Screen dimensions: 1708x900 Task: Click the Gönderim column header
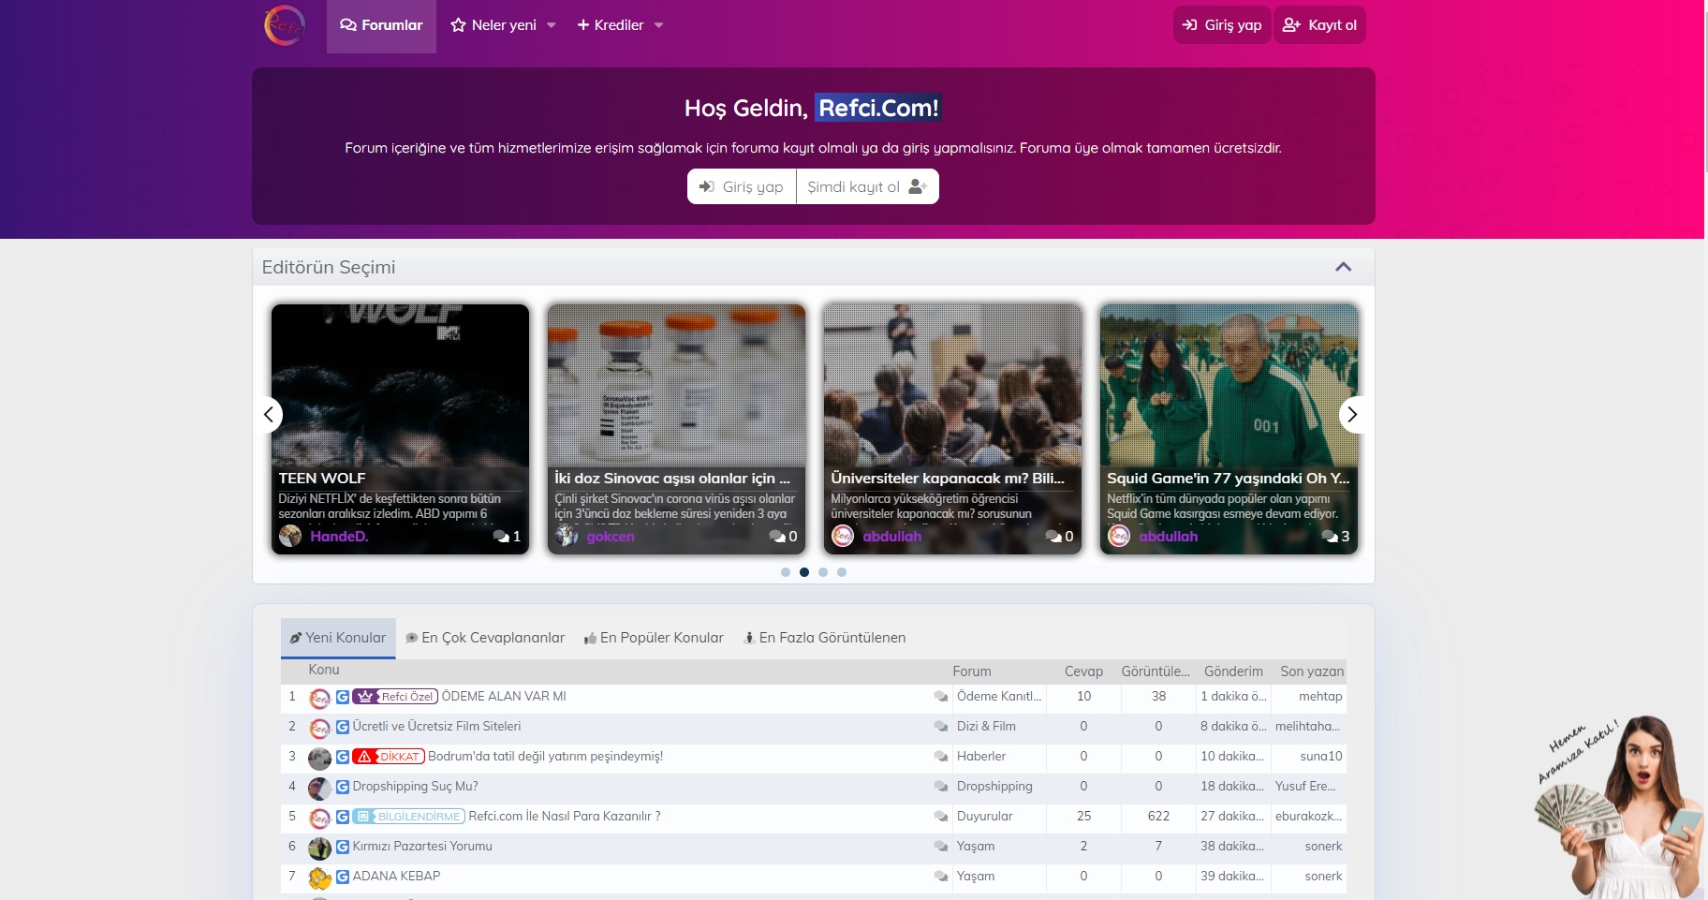coord(1233,671)
